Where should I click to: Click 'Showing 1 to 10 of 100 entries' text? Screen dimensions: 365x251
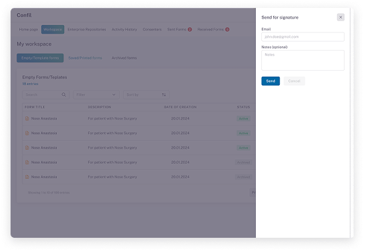pyautogui.click(x=49, y=193)
